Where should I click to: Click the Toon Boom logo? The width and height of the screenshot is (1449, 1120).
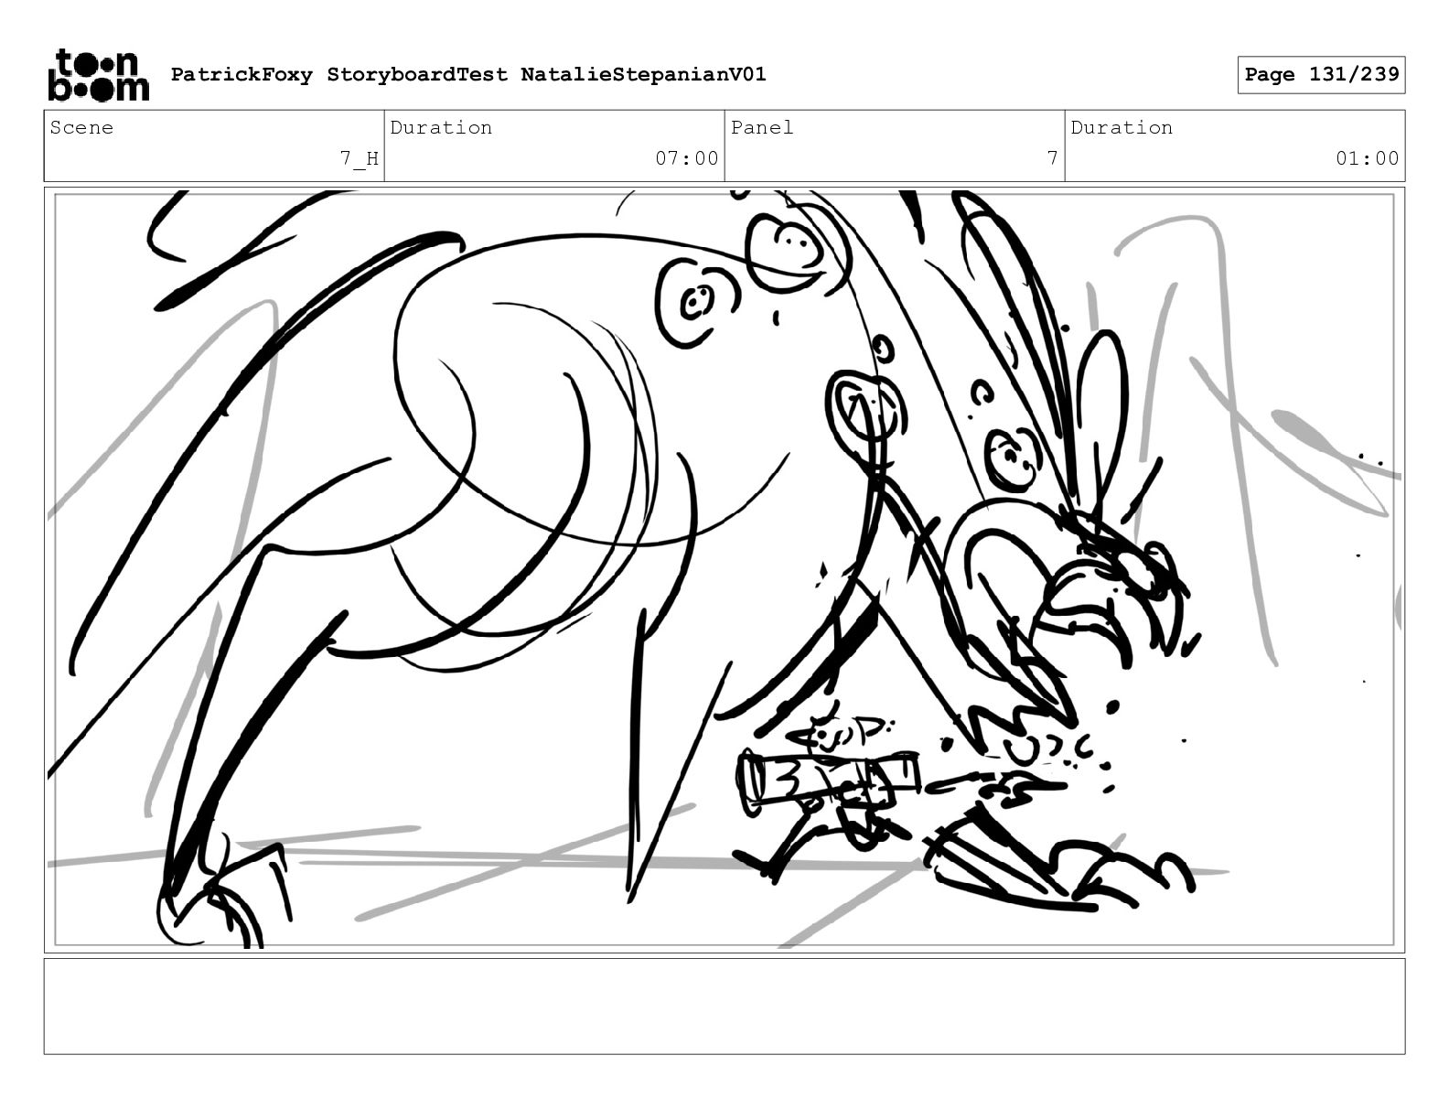[x=98, y=75]
